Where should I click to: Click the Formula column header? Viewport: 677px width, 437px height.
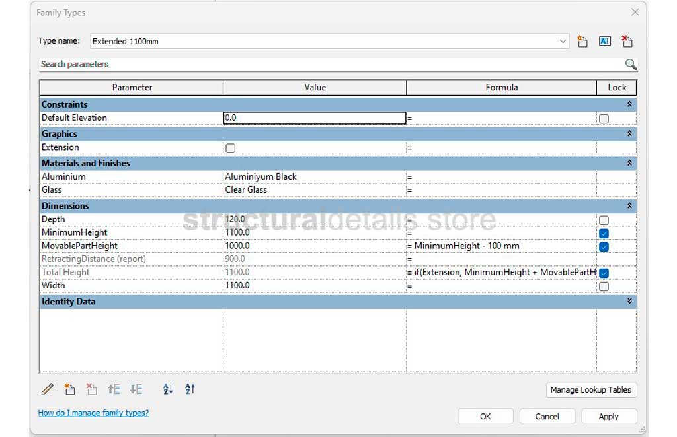501,87
